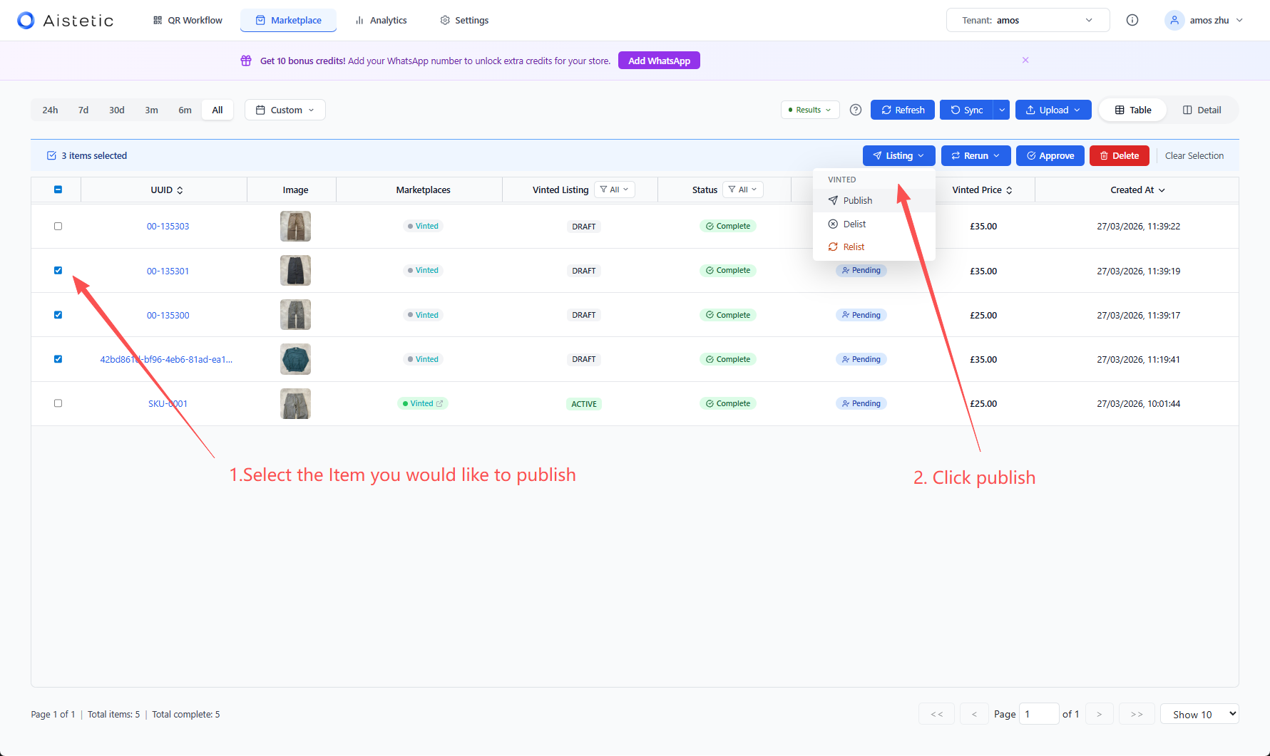
Task: Click the Aistetic logo
Action: 65,20
